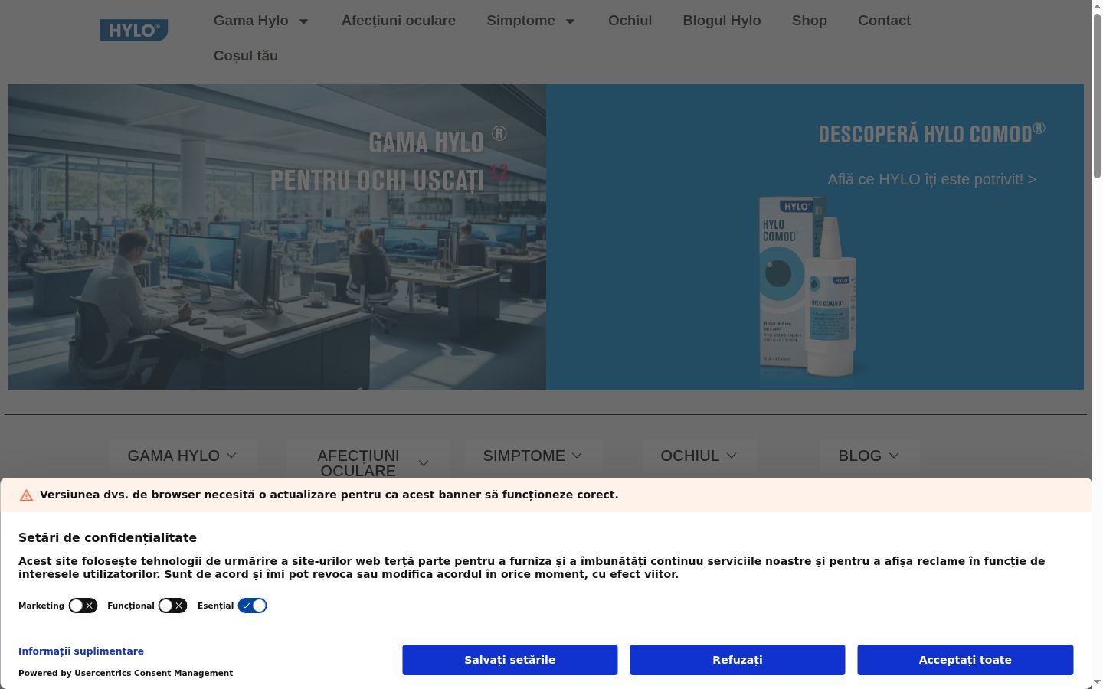Open Ochiul menu item

(x=630, y=21)
